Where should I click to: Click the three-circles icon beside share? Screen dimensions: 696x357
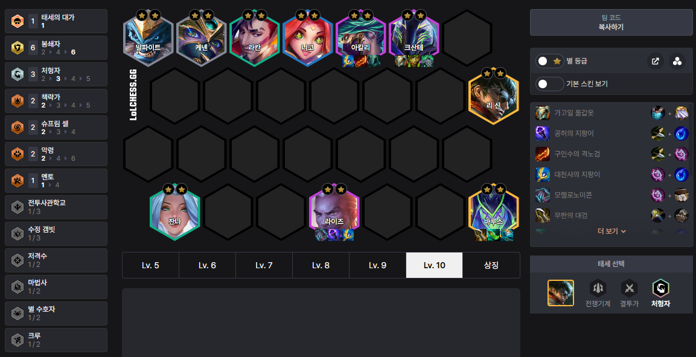pyautogui.click(x=677, y=61)
